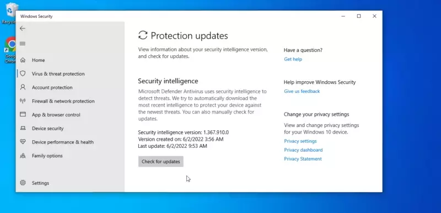
Task: Open the Get help link
Action: tap(293, 59)
